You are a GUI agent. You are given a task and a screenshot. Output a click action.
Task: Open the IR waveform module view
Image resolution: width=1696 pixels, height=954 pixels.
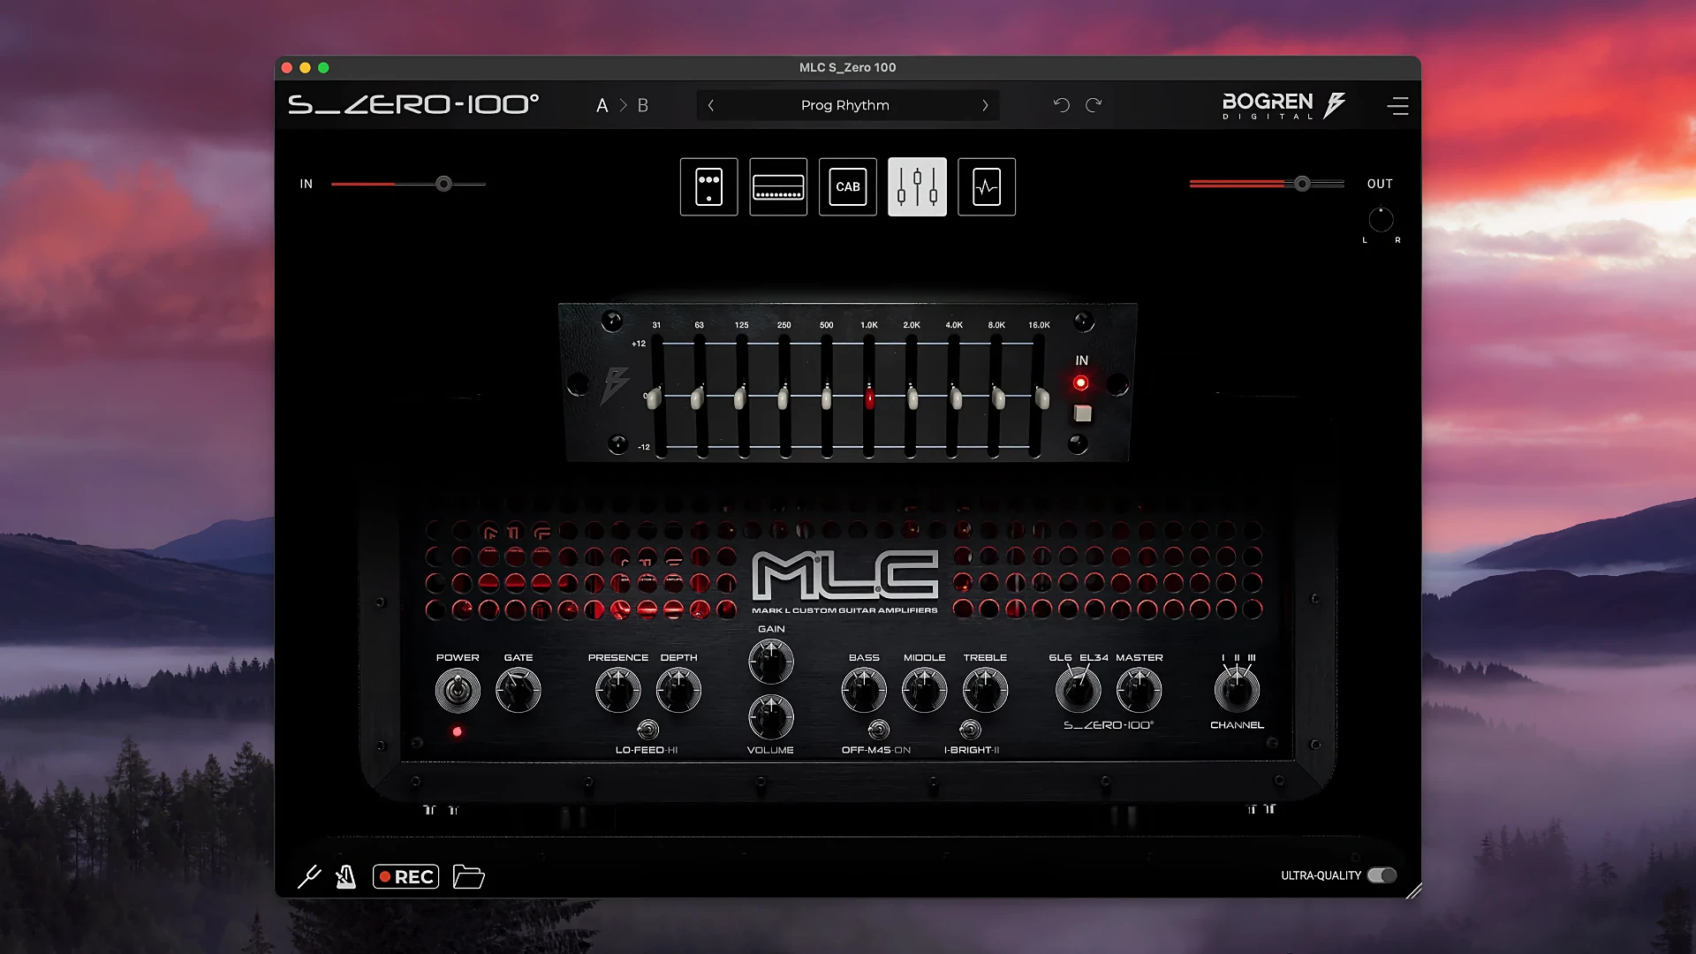(x=986, y=186)
